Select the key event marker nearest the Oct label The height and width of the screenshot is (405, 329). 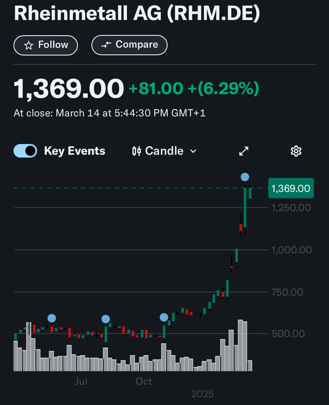coord(164,317)
